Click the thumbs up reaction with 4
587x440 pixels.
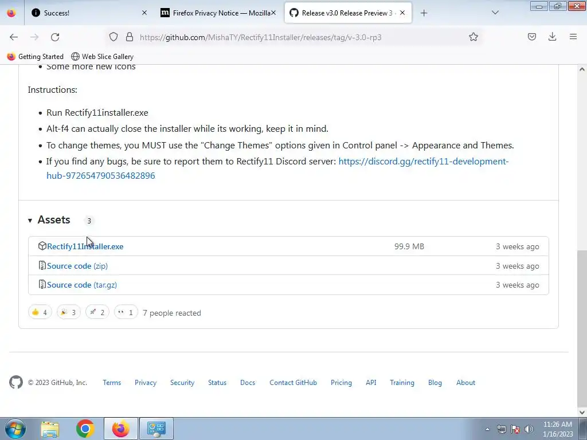click(x=40, y=312)
